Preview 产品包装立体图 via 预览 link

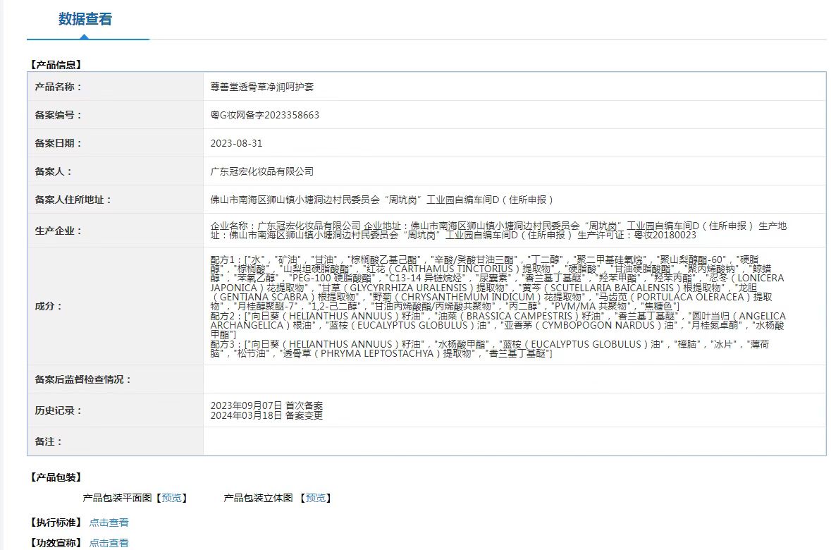315,498
